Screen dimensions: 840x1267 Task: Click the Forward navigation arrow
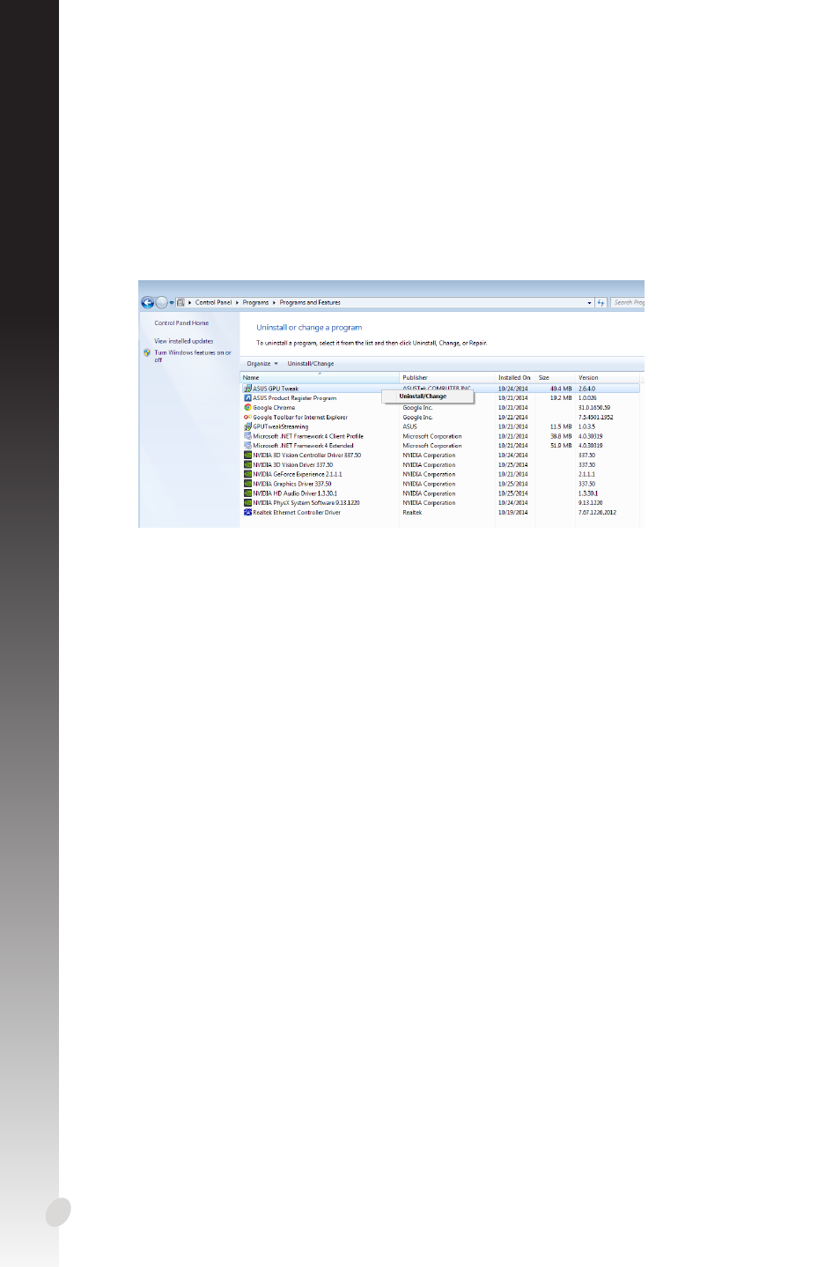pos(161,302)
